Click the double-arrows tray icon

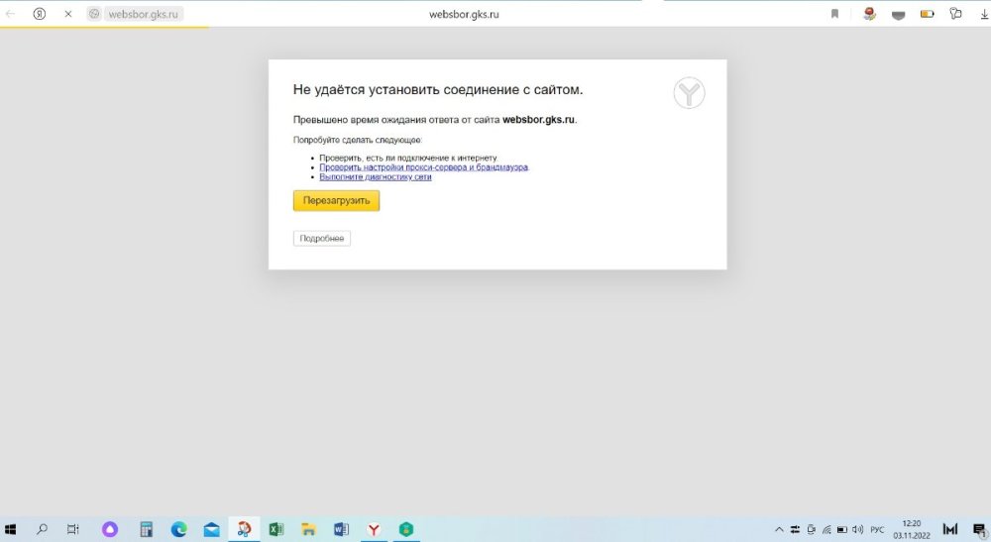point(795,529)
